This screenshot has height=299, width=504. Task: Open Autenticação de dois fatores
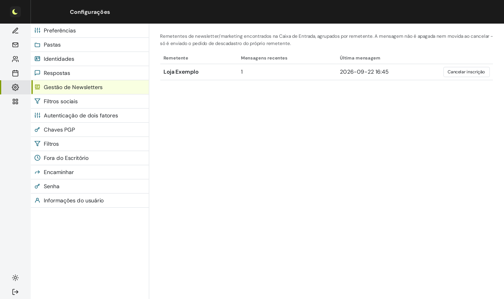coord(90,116)
